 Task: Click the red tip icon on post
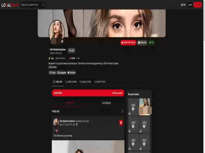(x=121, y=123)
